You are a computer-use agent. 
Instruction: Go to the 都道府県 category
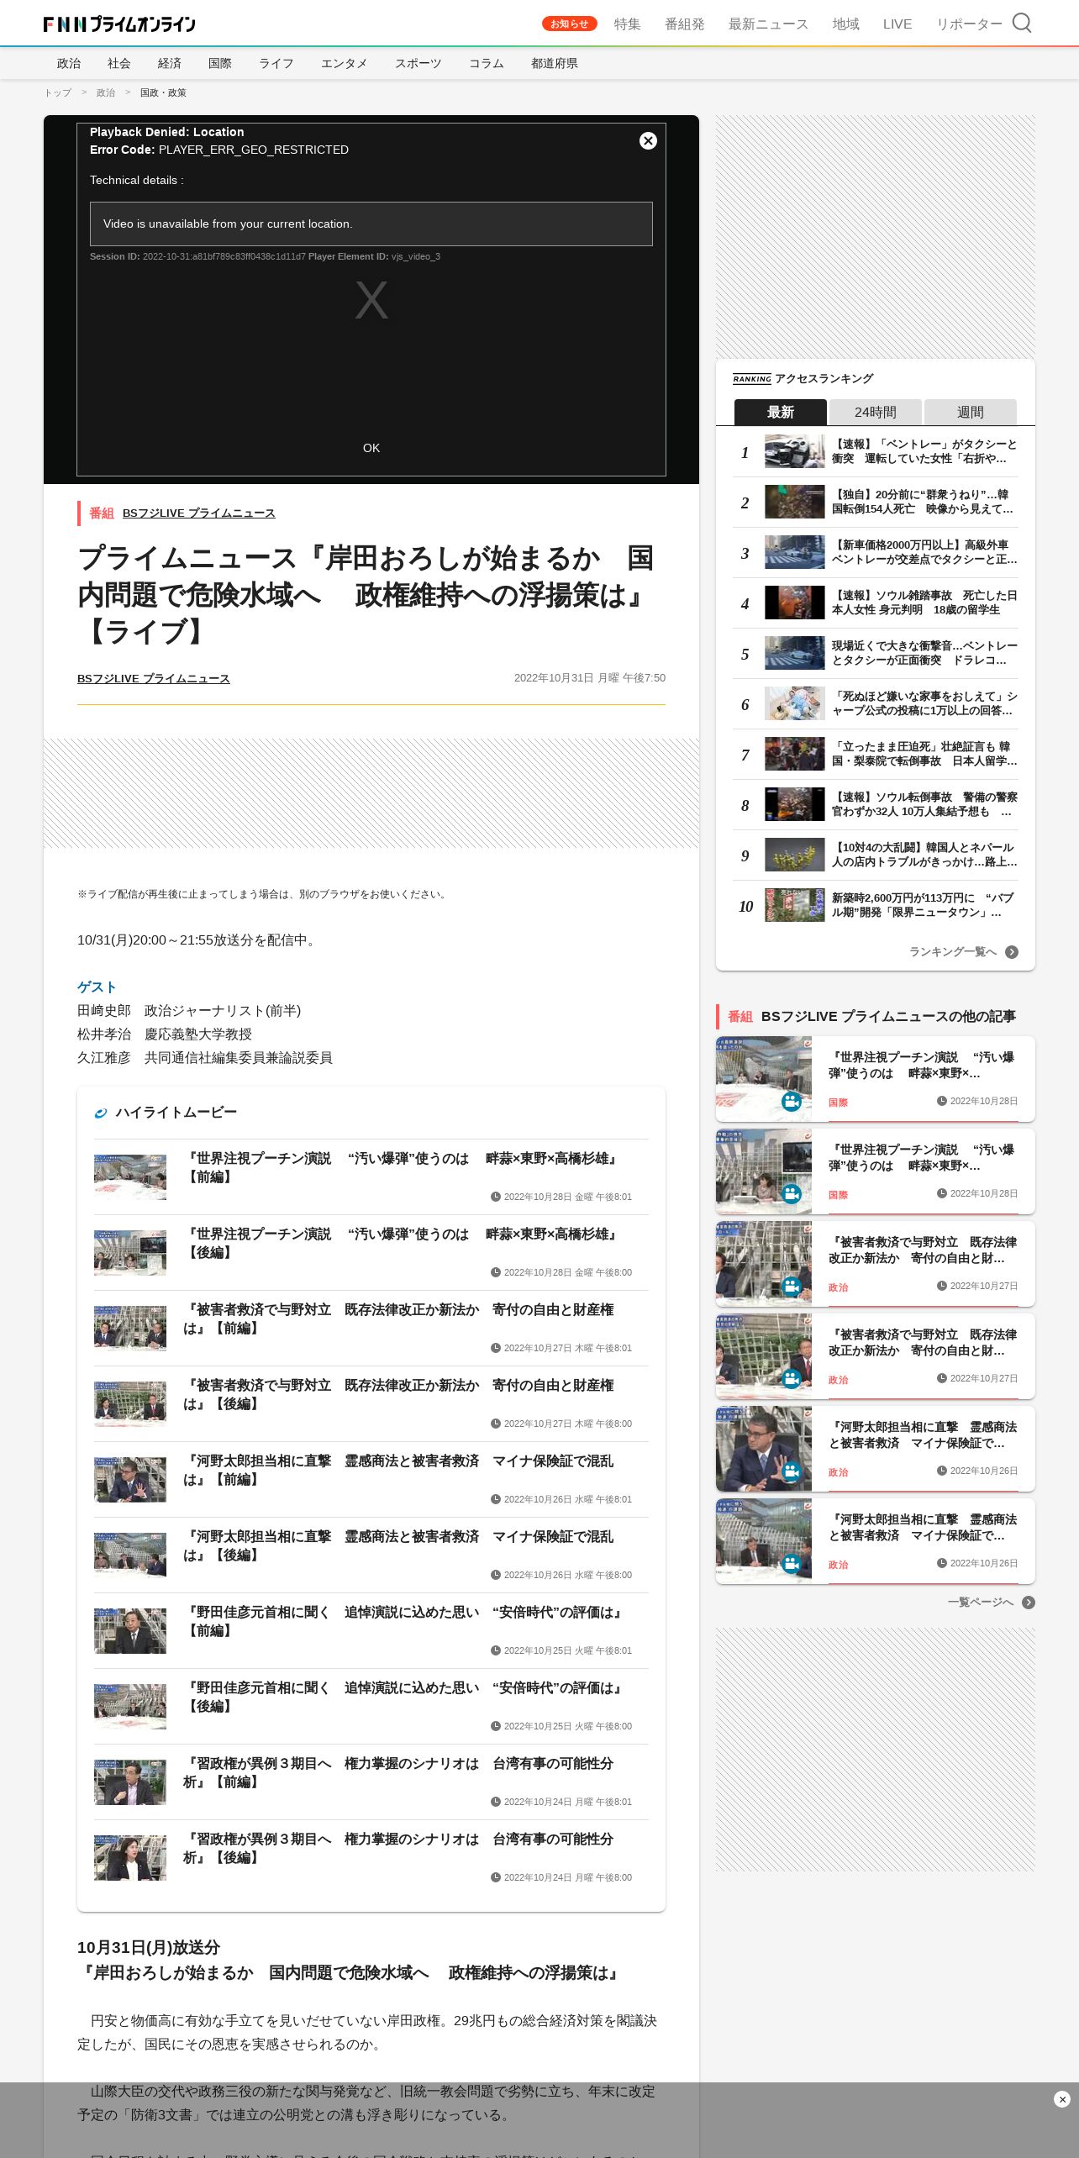point(554,63)
